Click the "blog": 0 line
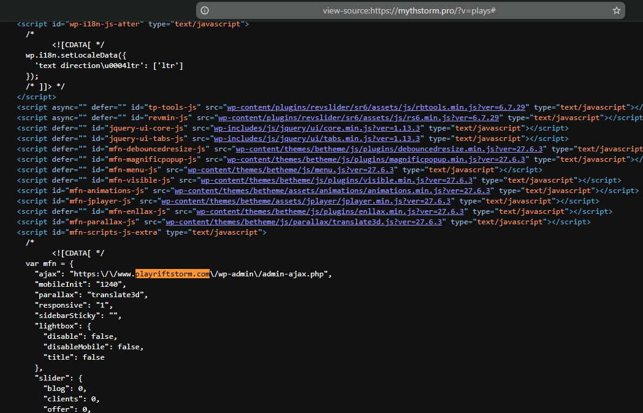643x413 pixels. click(x=65, y=388)
